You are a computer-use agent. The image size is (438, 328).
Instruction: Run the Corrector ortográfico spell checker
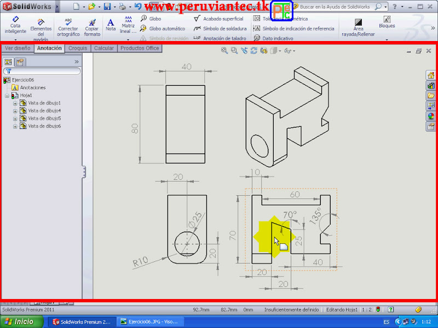(x=68, y=28)
